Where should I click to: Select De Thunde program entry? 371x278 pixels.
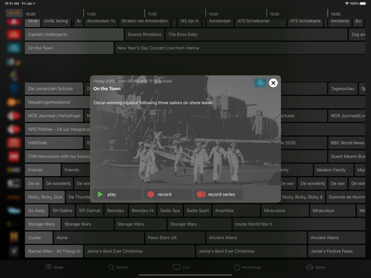[x=78, y=197]
